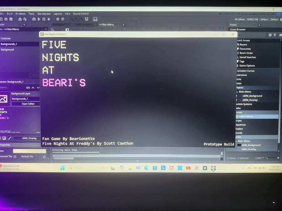The height and width of the screenshot is (211, 282).
Task: Open Microsoft Edge from the taskbar
Action: (147, 168)
